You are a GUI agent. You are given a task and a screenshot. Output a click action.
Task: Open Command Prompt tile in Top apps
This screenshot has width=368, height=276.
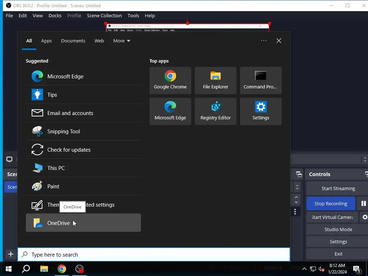pos(261,80)
